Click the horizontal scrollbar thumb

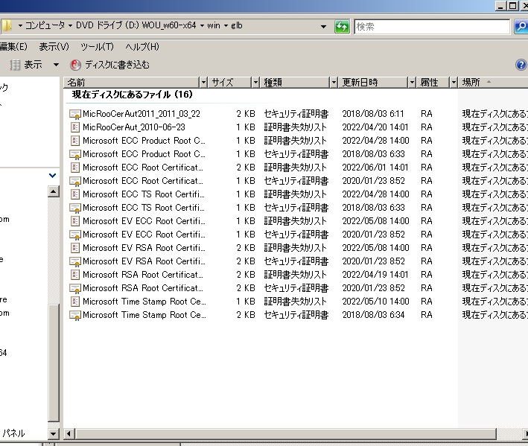pos(286,433)
